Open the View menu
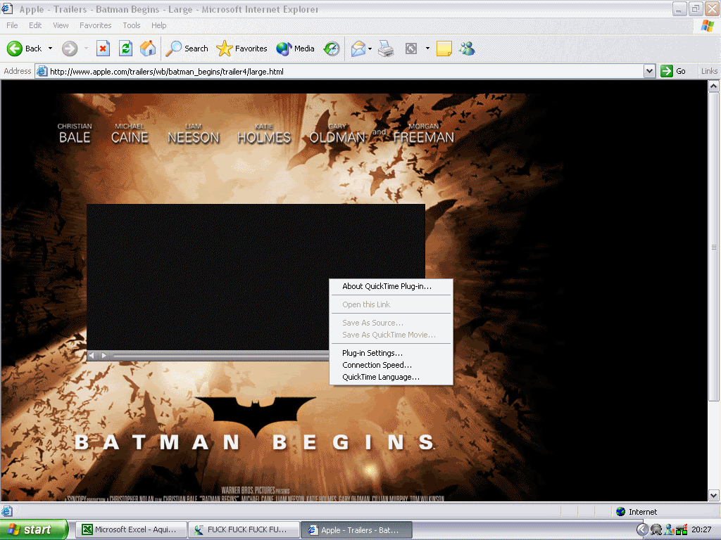The height and width of the screenshot is (540, 721). 61,25
